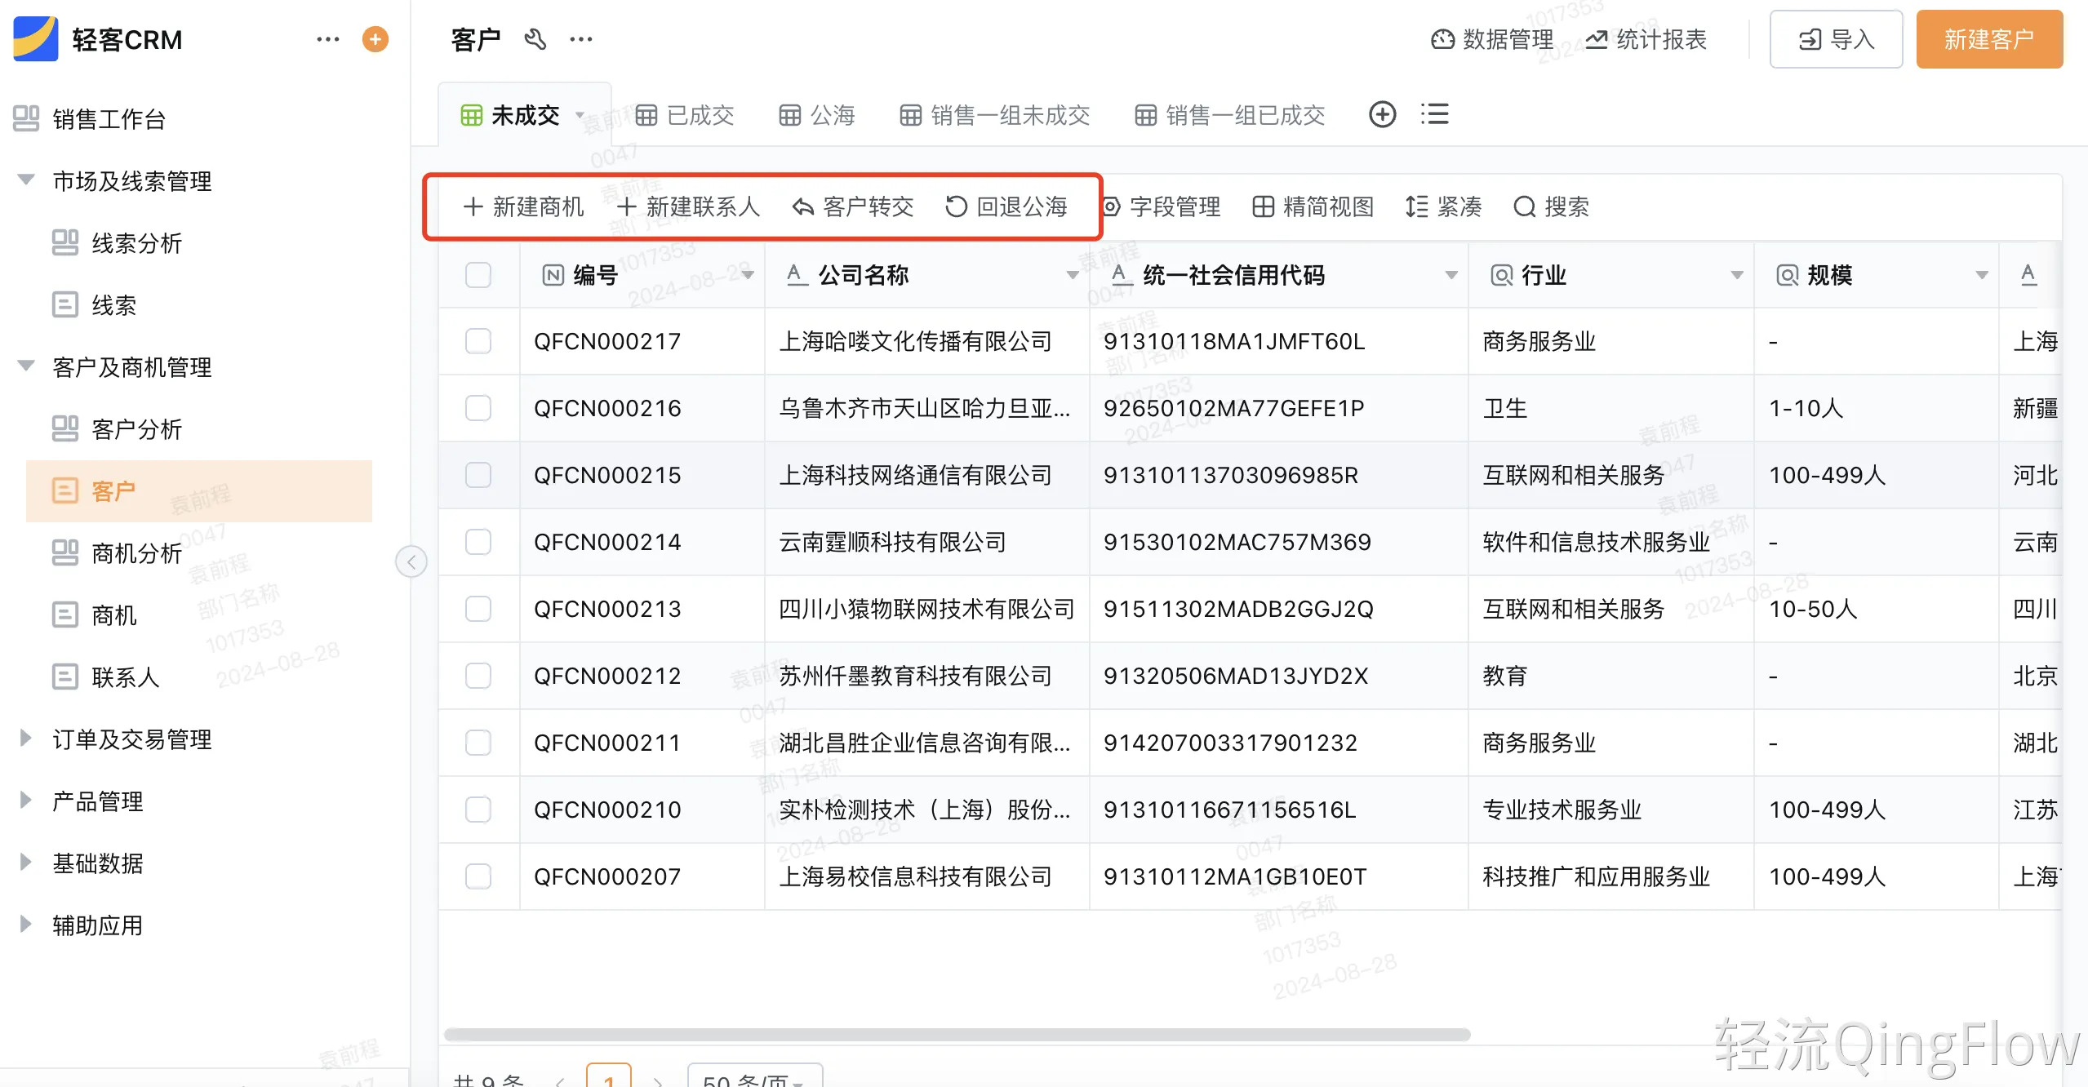Open 统一社会信用代码 column dropdown arrow
2088x1087 pixels.
point(1451,276)
